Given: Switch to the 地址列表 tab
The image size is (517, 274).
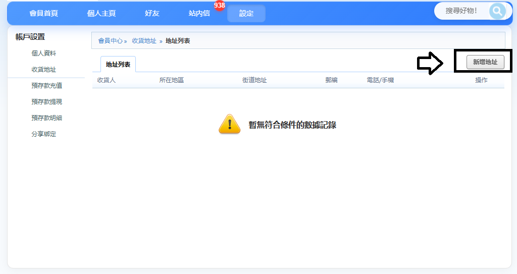Looking at the screenshot, I should pos(118,65).
